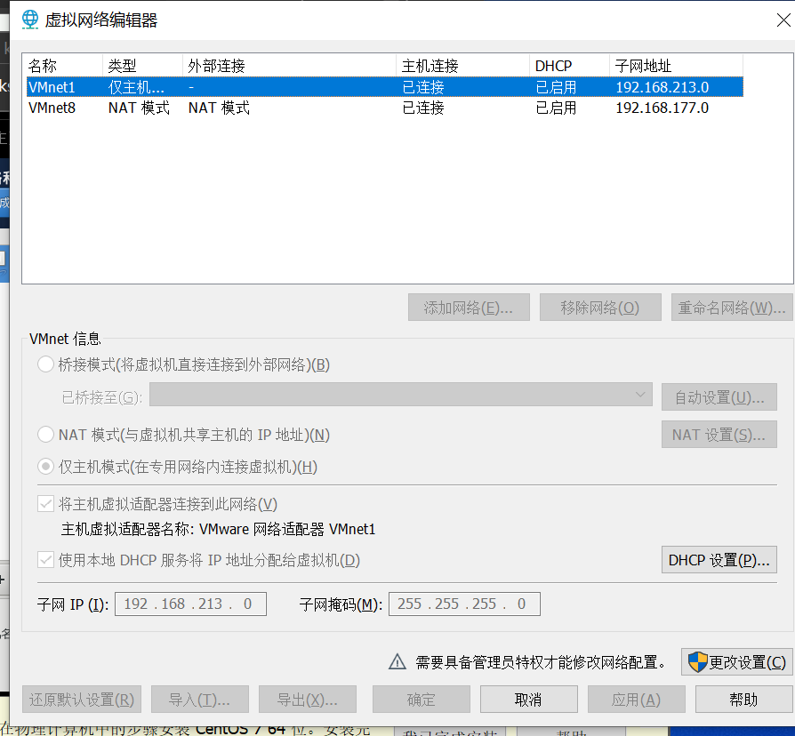The height and width of the screenshot is (736, 795).
Task: Click the 应用(A) button
Action: point(637,700)
